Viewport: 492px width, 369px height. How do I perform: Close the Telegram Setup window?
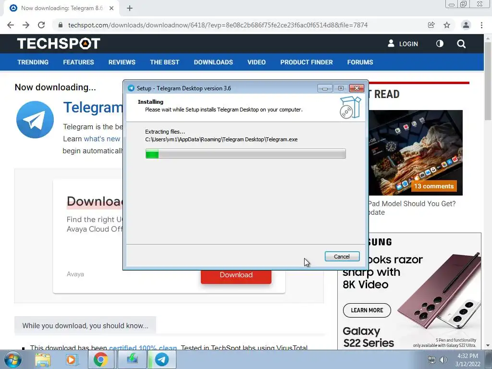(357, 88)
